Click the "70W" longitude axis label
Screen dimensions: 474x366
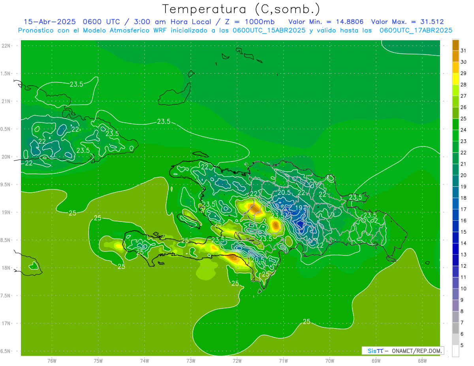click(x=330, y=361)
